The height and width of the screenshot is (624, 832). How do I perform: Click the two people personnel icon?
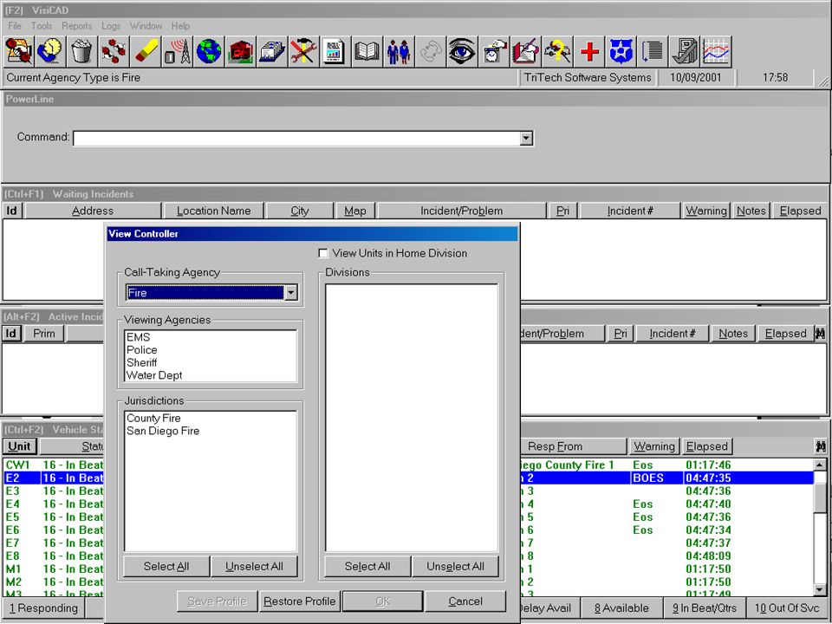399,52
